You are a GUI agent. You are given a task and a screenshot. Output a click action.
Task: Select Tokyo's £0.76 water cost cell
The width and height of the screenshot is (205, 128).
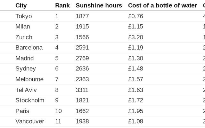tap(135, 16)
